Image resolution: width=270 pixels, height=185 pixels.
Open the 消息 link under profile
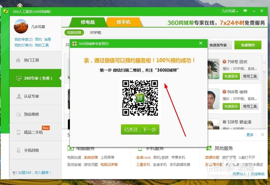coord(48,40)
